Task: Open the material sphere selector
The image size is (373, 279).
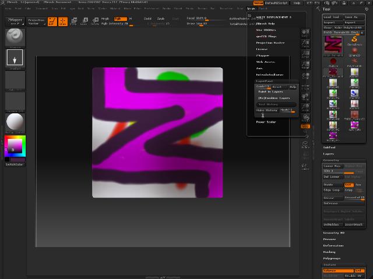Action: [x=15, y=121]
